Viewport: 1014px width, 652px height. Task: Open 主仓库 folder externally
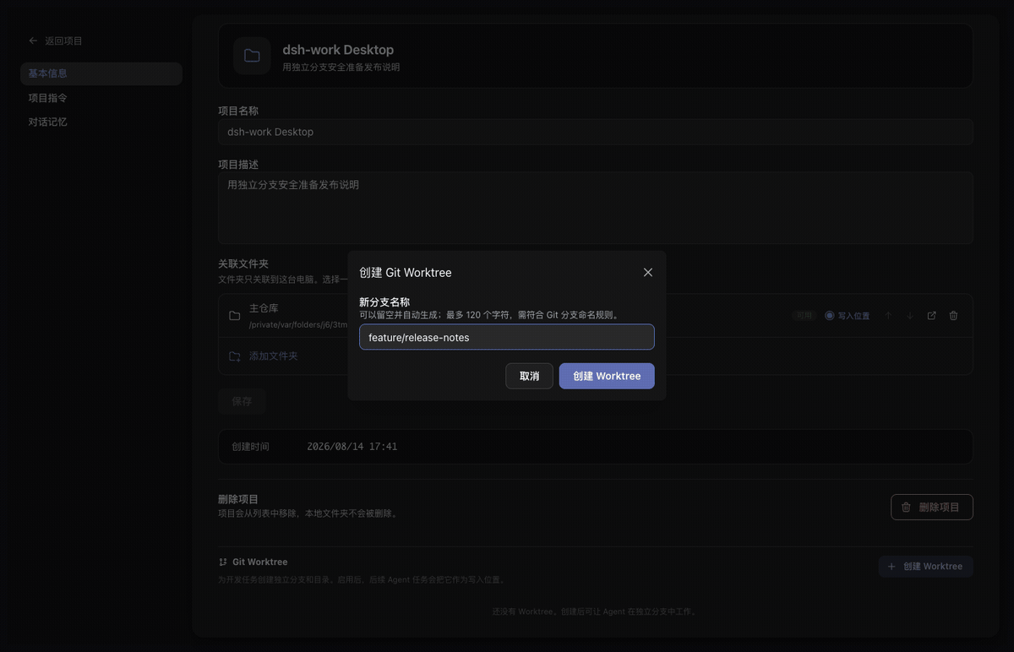(x=932, y=316)
